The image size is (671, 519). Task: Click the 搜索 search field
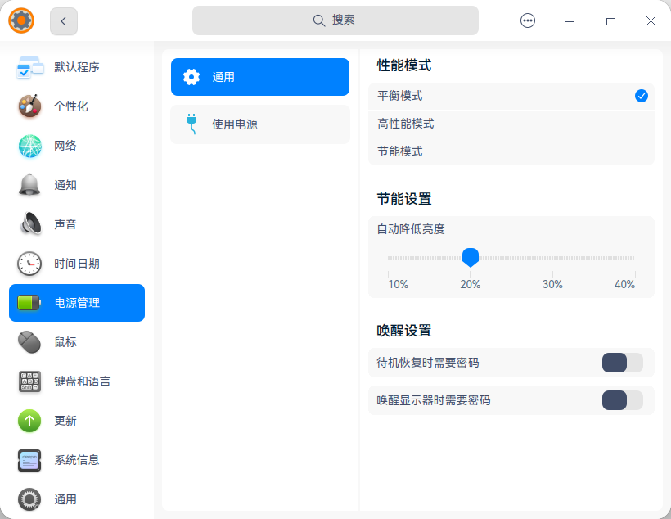[x=335, y=20]
